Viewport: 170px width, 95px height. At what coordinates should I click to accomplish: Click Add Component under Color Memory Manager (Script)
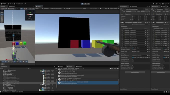[x=135, y=72]
